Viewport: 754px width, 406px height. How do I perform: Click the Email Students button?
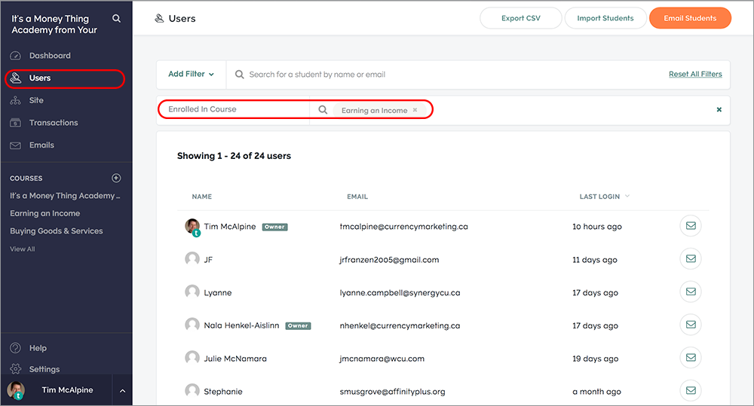tap(690, 18)
